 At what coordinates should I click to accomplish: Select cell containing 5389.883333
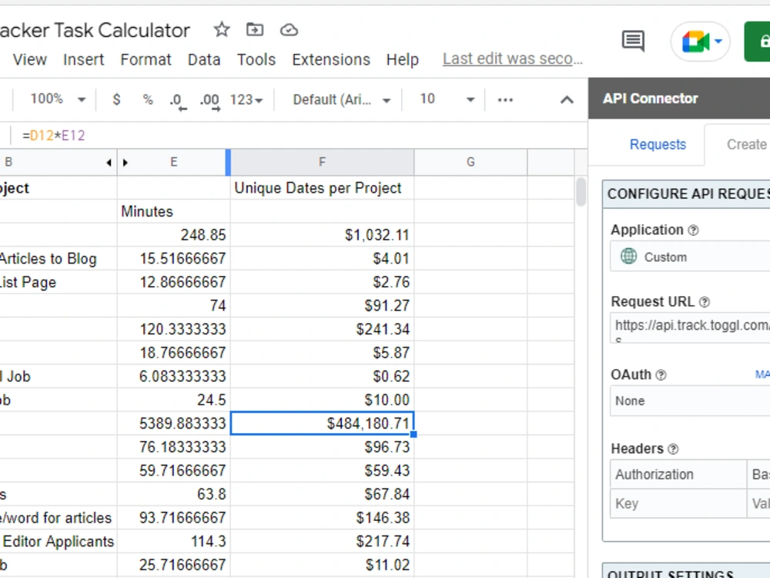click(173, 424)
